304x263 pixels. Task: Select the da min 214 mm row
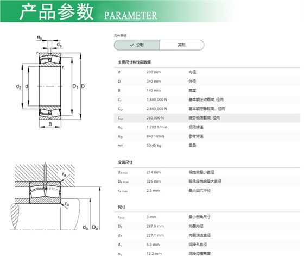coord(207,172)
